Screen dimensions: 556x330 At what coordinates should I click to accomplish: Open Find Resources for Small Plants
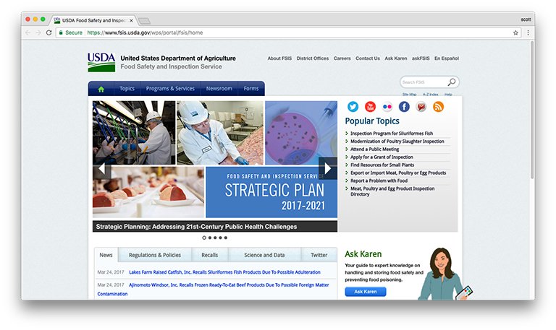pyautogui.click(x=382, y=165)
